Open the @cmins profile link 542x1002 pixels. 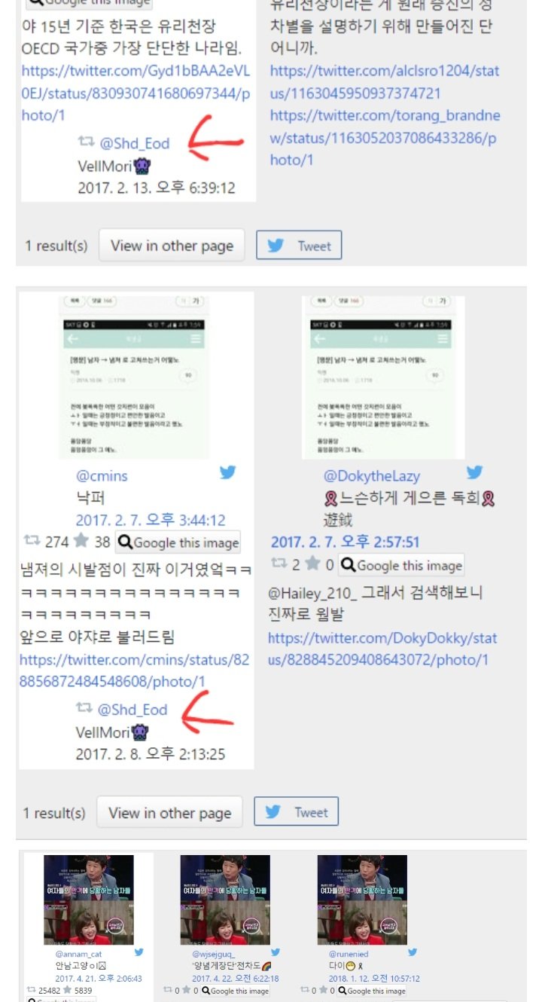coord(102,475)
